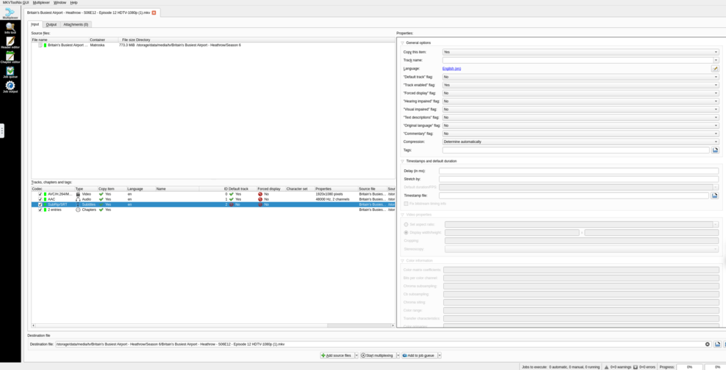Open the Visual impaired flag dropdown

point(581,109)
